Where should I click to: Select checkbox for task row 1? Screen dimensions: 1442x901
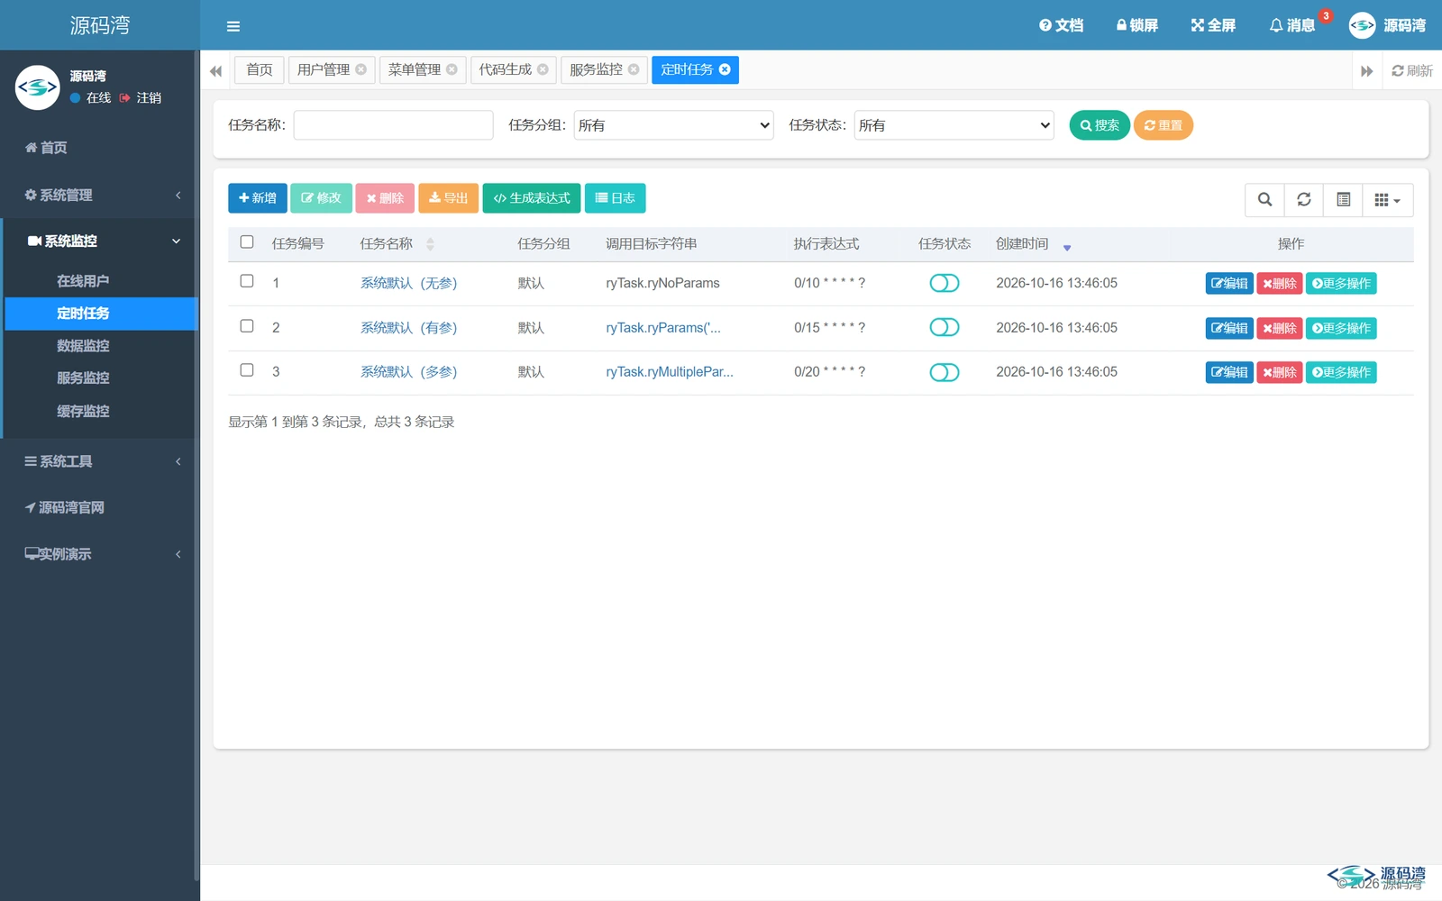point(247,281)
